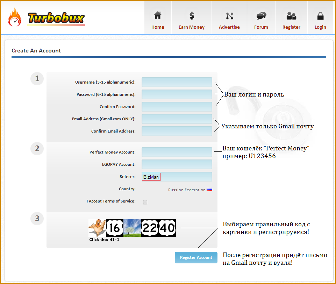This screenshot has height=284, width=336.
Task: Click the Confirm Email Address field
Action: (x=177, y=131)
